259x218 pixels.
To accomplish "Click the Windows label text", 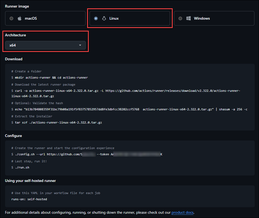I will click(202, 19).
